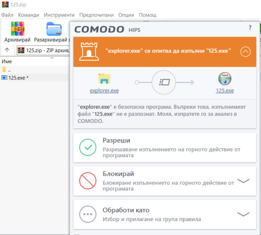The width and height of the screenshot is (261, 235).
Task: Open the Инструменти menu
Action: [x=59, y=15]
